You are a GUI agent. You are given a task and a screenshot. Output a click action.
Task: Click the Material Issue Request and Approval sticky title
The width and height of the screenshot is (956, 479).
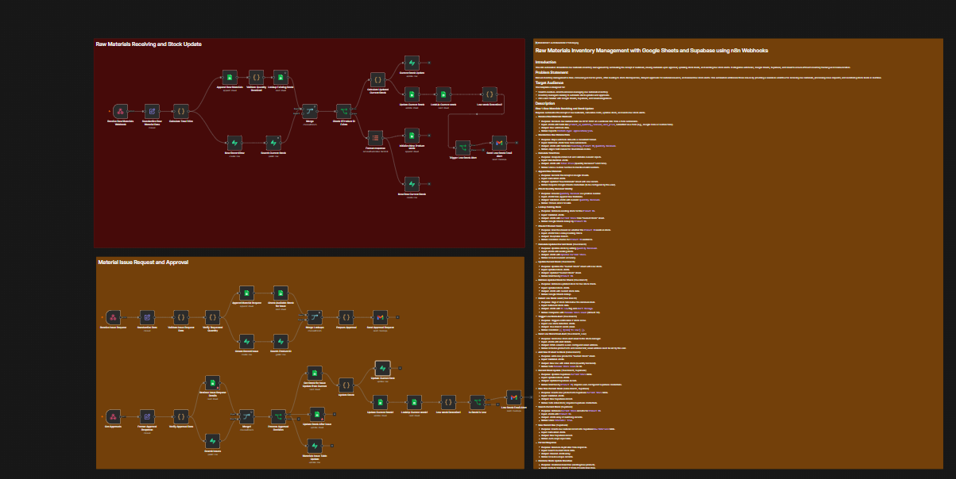(143, 262)
